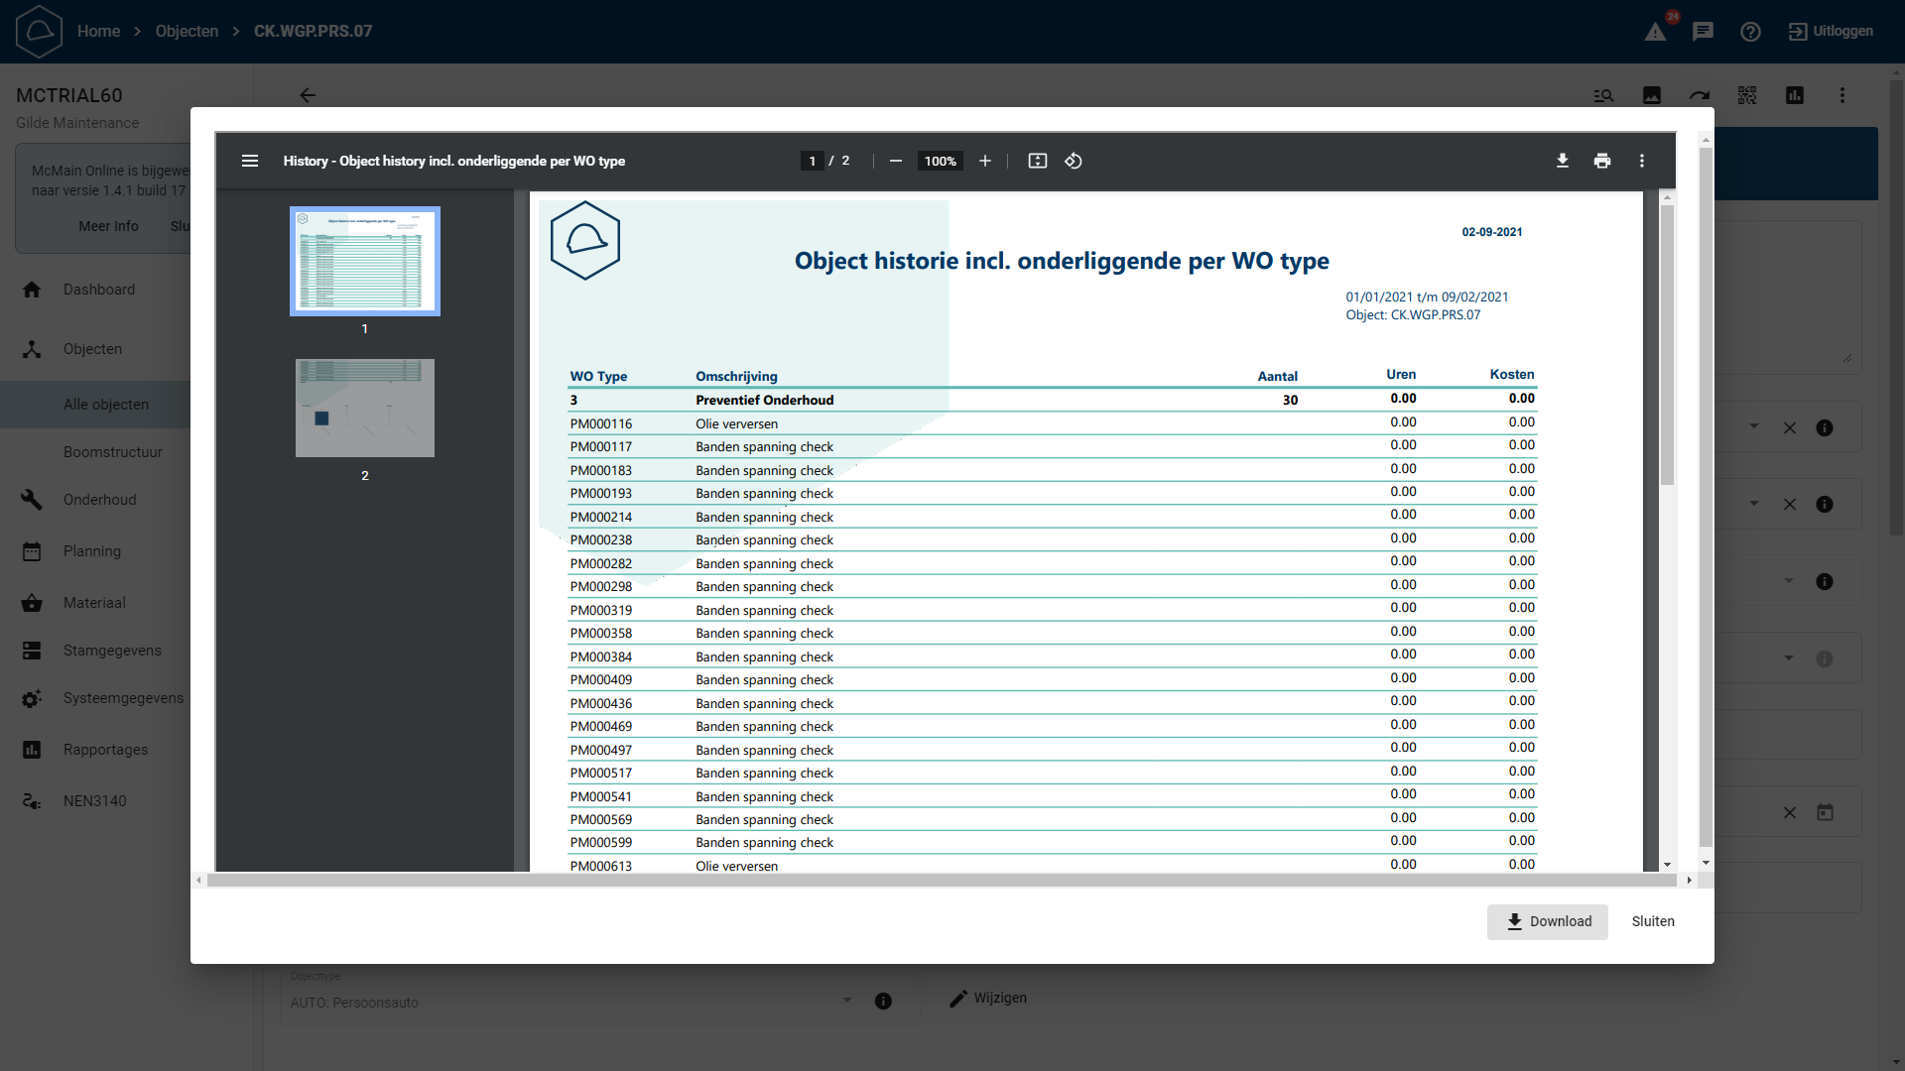Zoom in the PDF document
Image resolution: width=1905 pixels, height=1071 pixels.
click(x=985, y=161)
